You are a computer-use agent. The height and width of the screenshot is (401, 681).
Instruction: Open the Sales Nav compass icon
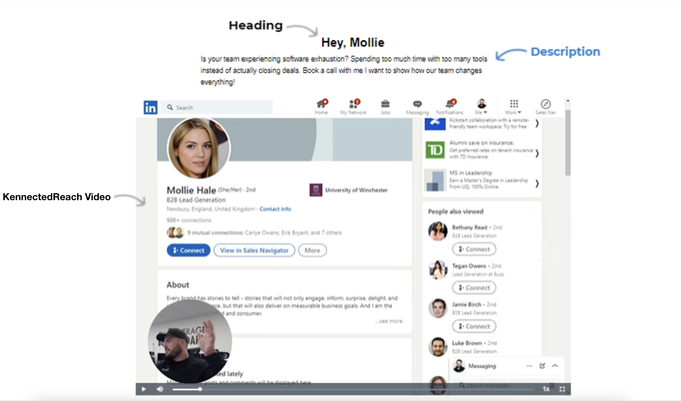coord(546,107)
